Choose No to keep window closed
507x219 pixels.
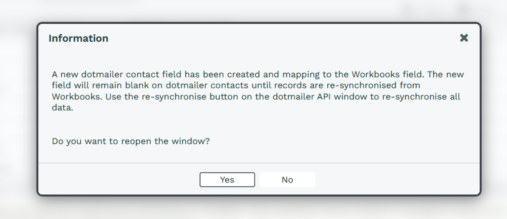coord(287,180)
